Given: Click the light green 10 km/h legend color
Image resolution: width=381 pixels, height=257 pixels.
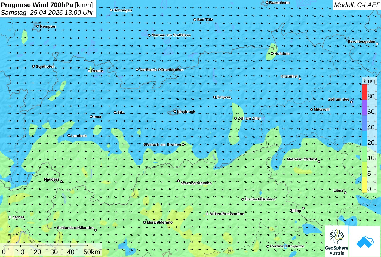Looking at the screenshot, I should [x=364, y=154].
